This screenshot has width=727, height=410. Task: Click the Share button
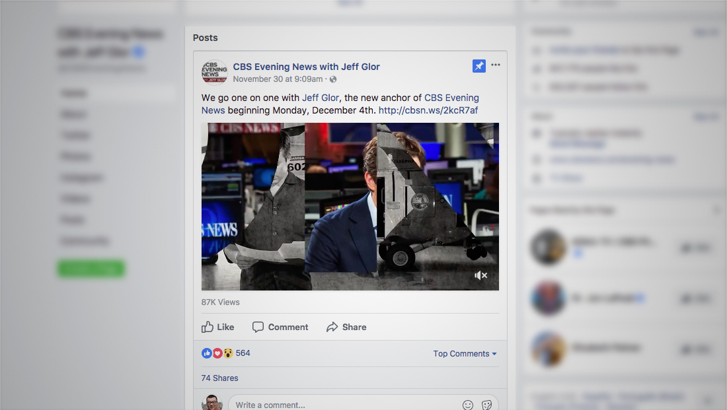[x=346, y=327]
